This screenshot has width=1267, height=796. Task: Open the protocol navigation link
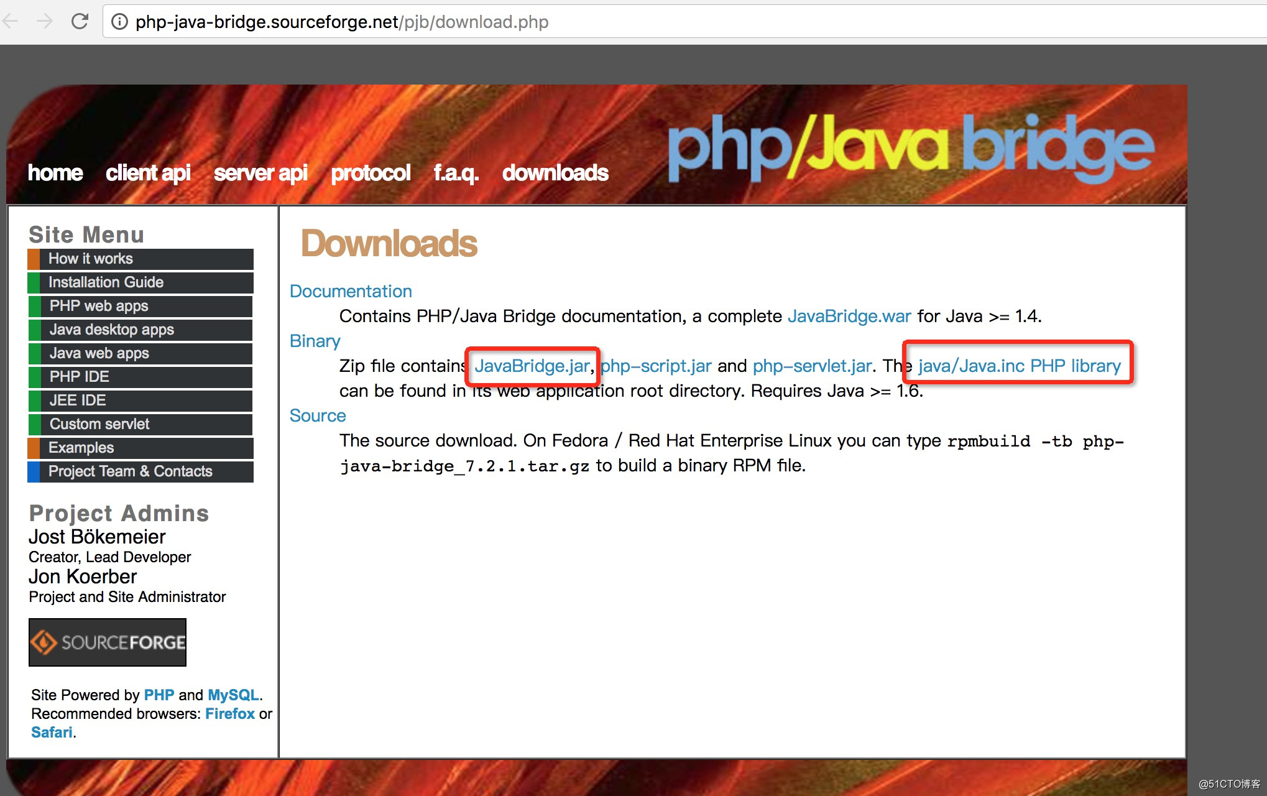tap(371, 173)
